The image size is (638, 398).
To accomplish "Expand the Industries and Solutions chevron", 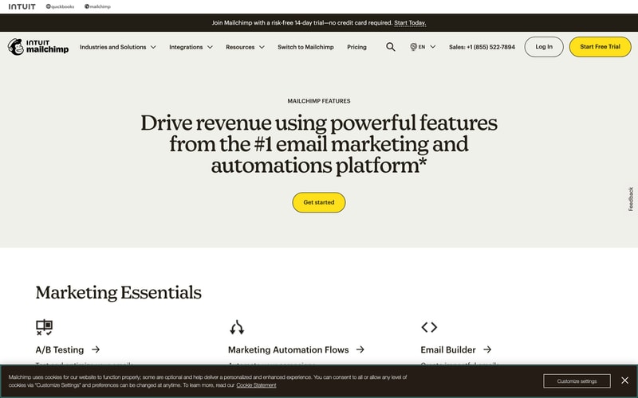I will 153,47.
